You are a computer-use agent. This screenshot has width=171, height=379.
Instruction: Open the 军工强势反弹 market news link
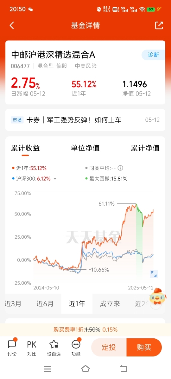pyautogui.click(x=73, y=120)
